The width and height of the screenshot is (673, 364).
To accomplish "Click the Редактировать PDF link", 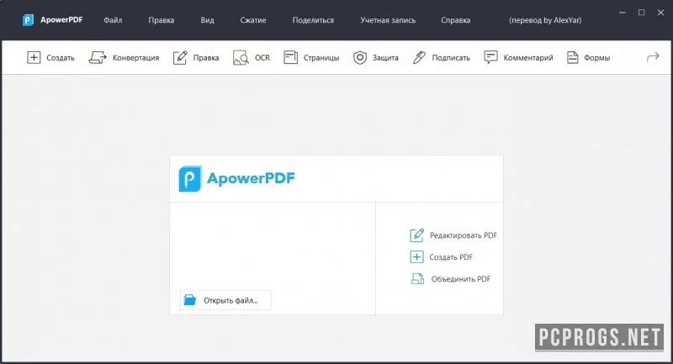I will pyautogui.click(x=464, y=235).
